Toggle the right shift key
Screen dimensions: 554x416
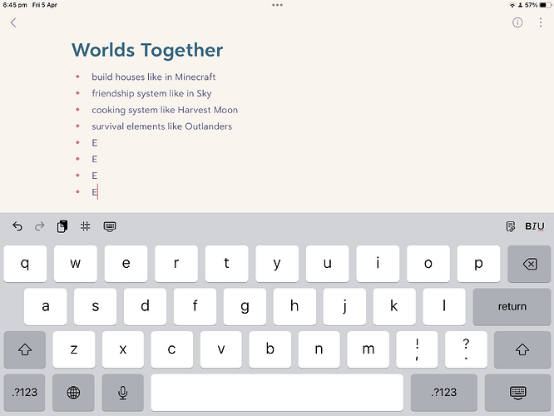522,349
